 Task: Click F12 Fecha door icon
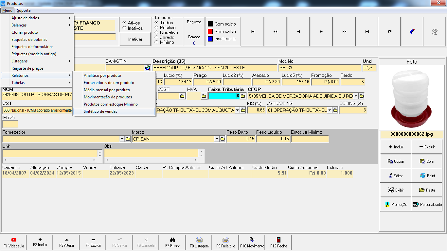(278, 242)
